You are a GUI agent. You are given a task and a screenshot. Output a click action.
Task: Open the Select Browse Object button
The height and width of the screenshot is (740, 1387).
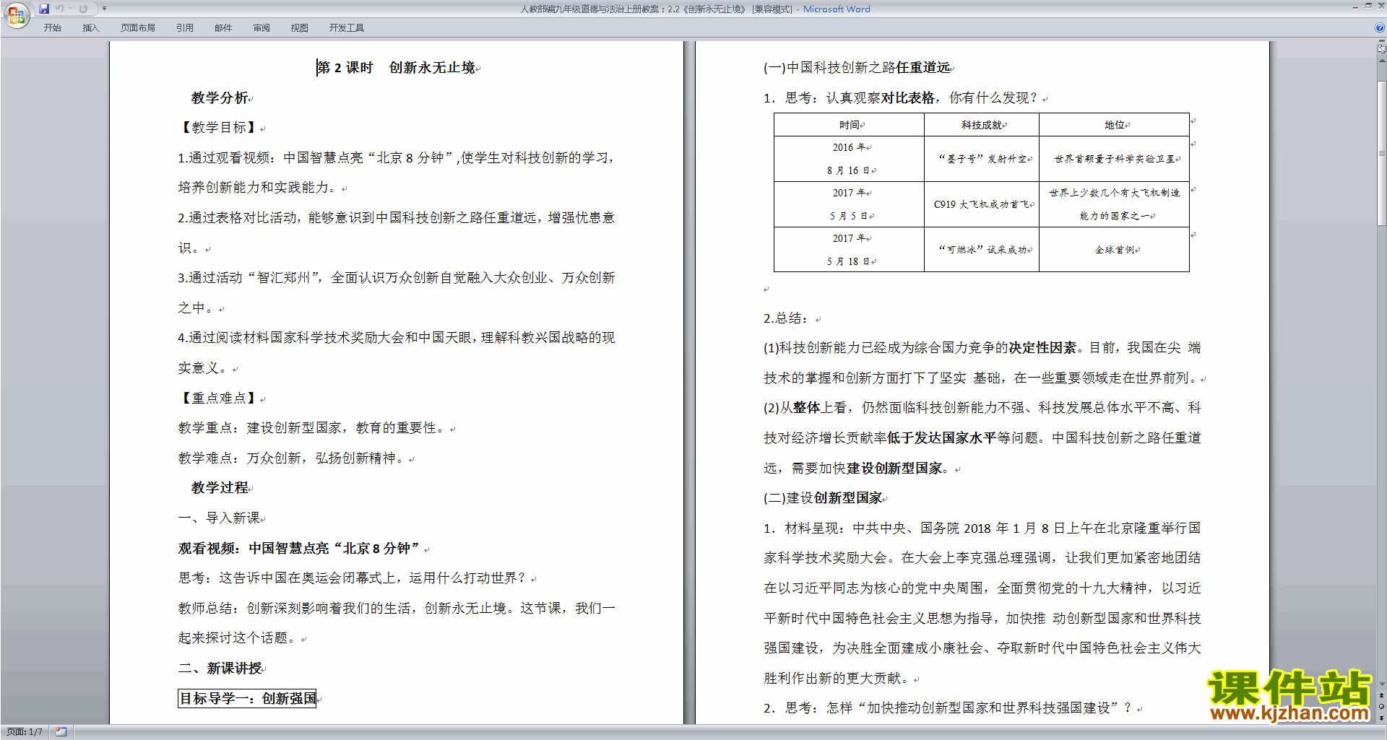coord(1382,707)
